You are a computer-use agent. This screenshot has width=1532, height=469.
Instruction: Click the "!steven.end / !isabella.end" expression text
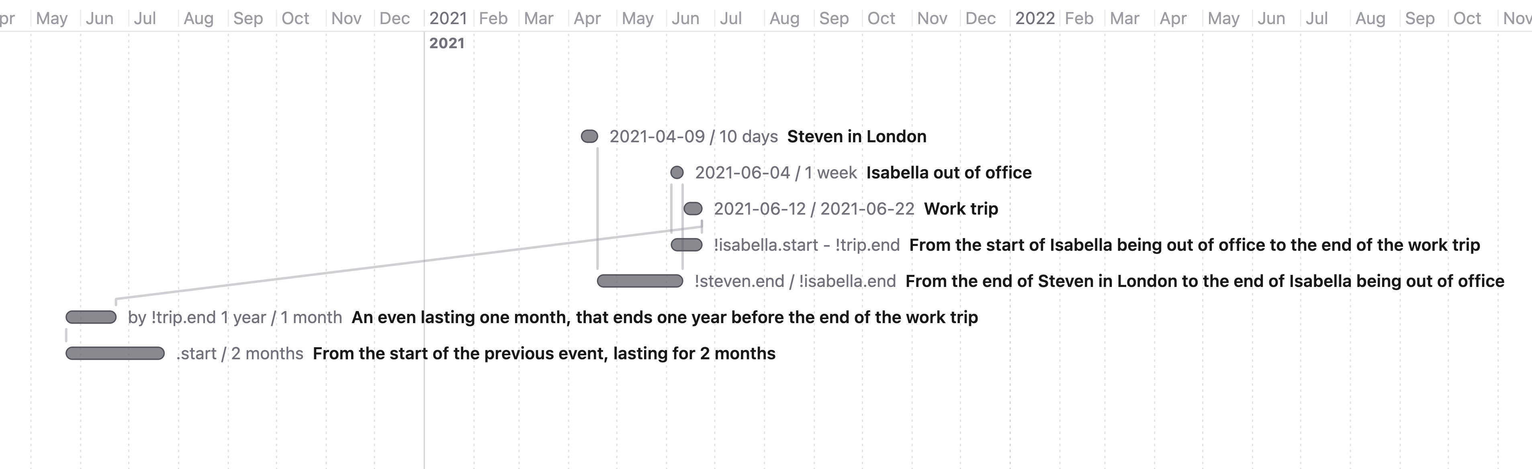(795, 281)
